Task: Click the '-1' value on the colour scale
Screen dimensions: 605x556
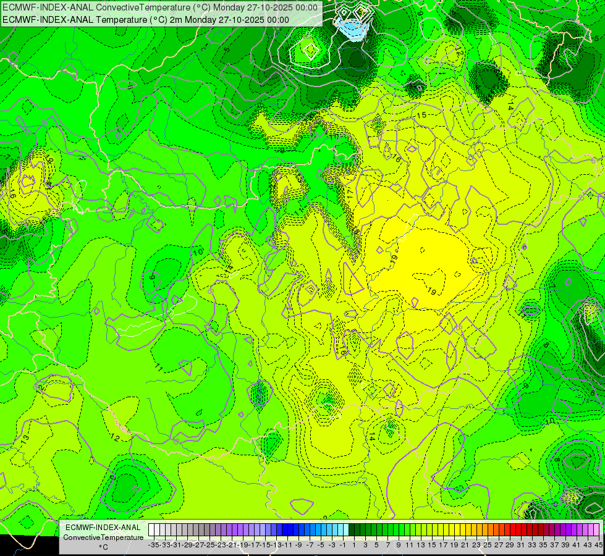Action: click(x=343, y=545)
